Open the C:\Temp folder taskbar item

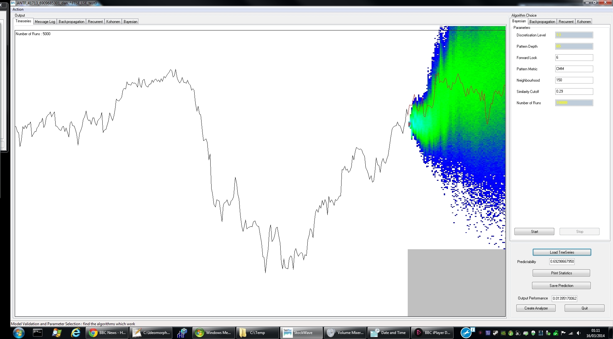257,333
